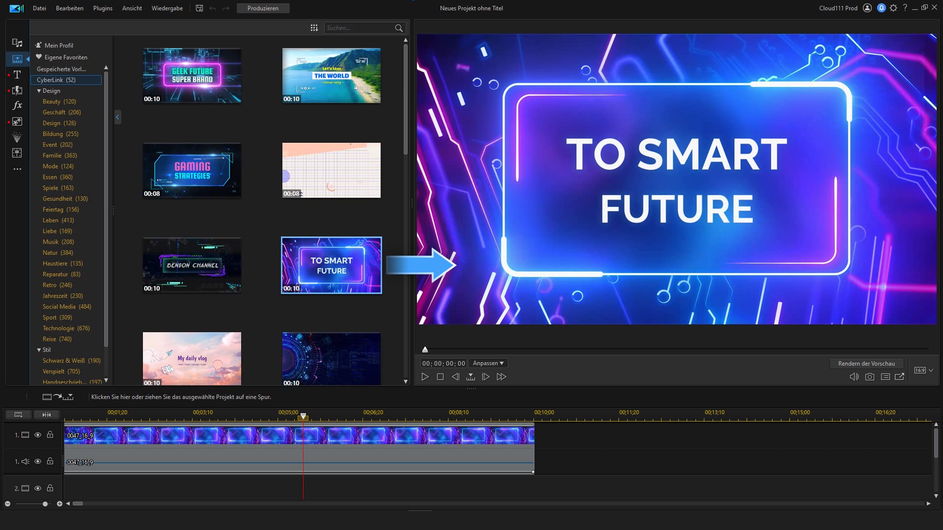Screen dimensions: 943x530
Task: Take a snapshot with the camera icon
Action: 870,377
